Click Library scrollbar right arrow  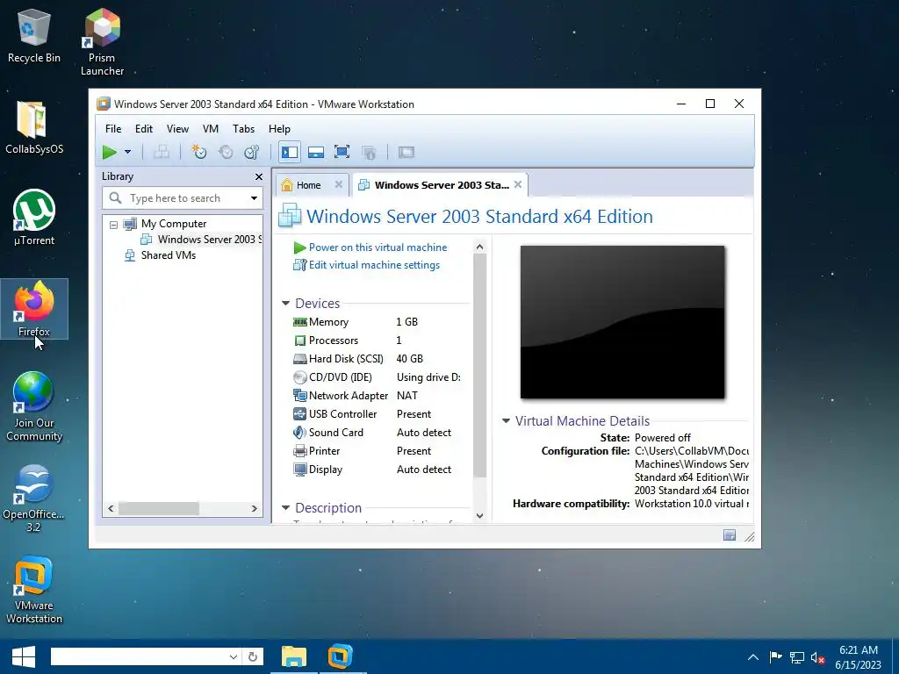coord(254,508)
